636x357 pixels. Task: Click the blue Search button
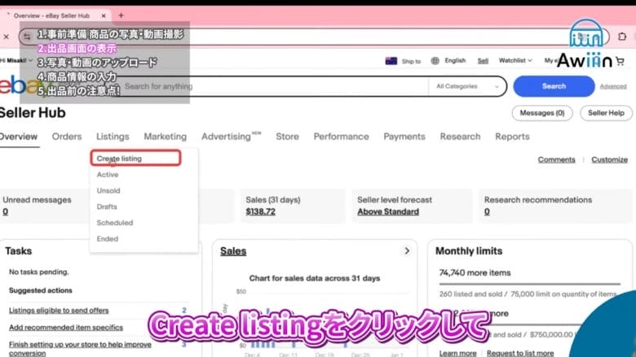coord(554,86)
